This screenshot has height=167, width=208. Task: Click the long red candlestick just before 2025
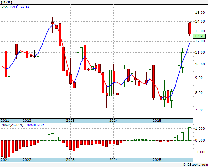pyautogui.click(x=154, y=81)
